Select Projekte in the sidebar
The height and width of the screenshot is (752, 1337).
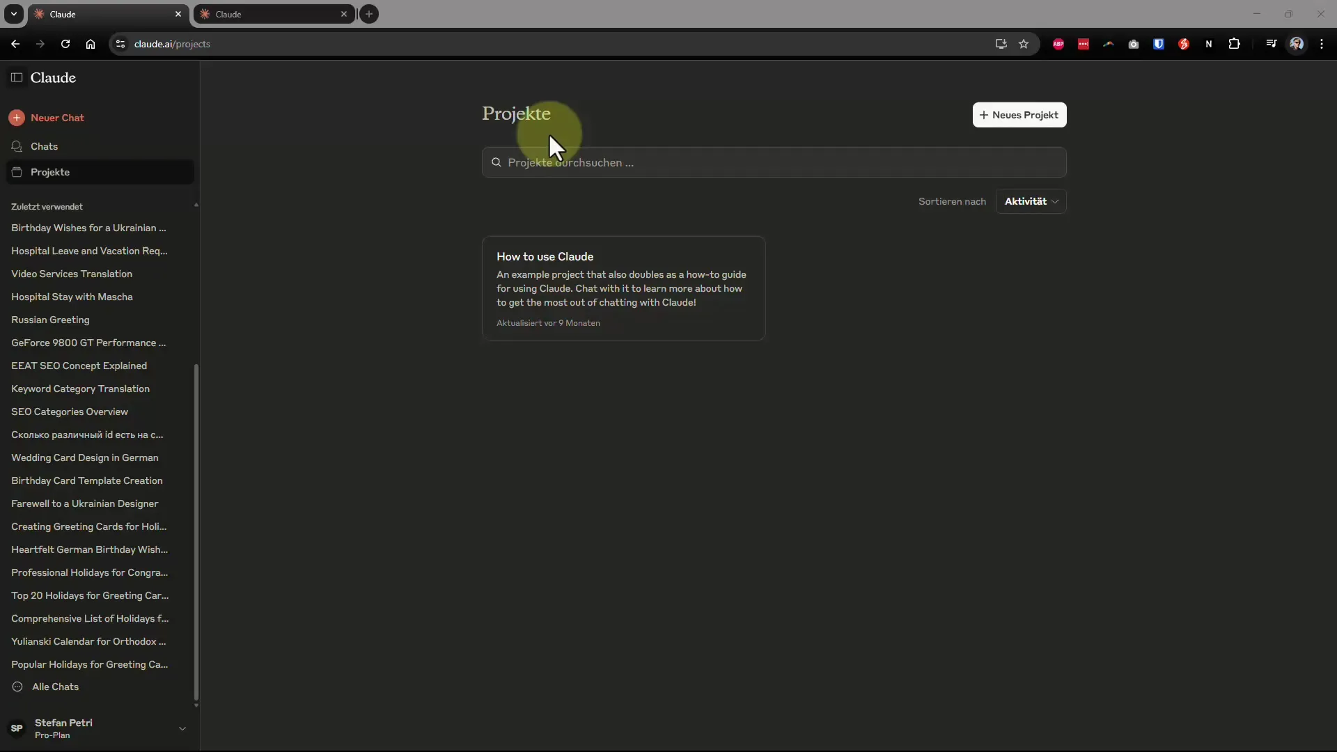[100, 172]
